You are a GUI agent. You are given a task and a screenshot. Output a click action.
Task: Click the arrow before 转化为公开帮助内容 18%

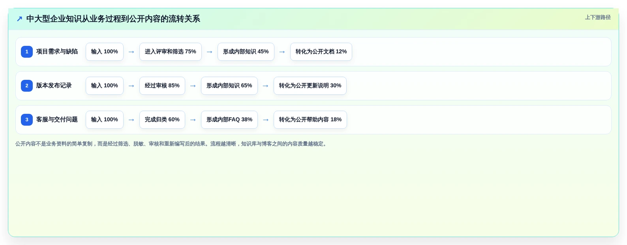pyautogui.click(x=266, y=120)
